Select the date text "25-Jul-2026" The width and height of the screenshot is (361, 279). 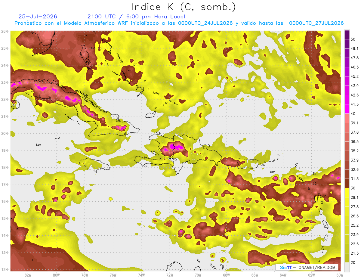[x=38, y=17]
